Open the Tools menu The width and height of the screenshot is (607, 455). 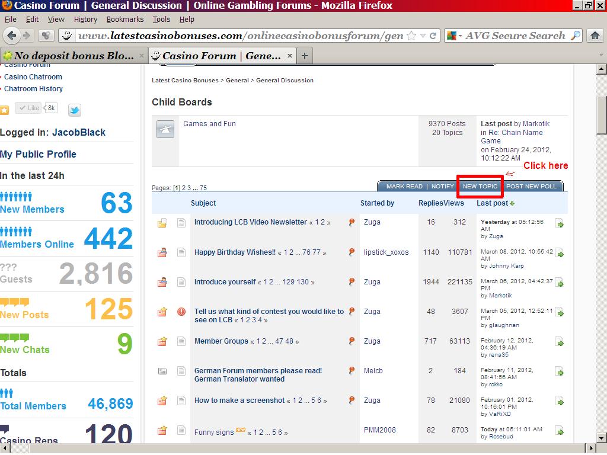point(161,20)
